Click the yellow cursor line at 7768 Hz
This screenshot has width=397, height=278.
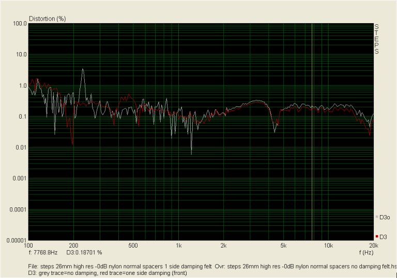coord(312,132)
